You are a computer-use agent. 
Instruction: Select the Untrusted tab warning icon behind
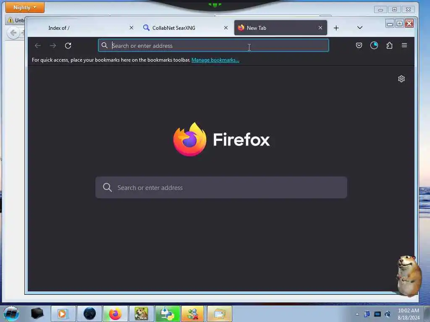(x=10, y=20)
